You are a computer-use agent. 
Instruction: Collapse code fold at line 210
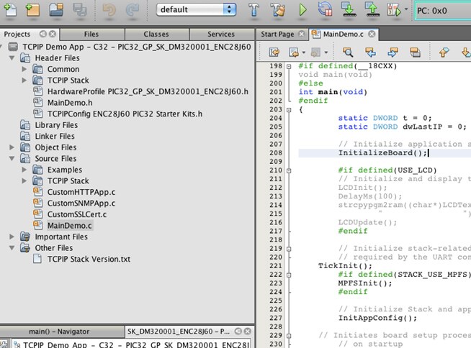coord(289,170)
